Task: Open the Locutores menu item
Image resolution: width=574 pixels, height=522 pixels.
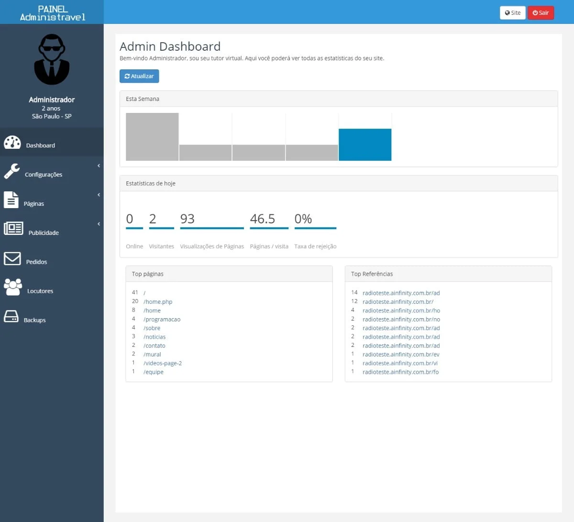Action: (40, 291)
